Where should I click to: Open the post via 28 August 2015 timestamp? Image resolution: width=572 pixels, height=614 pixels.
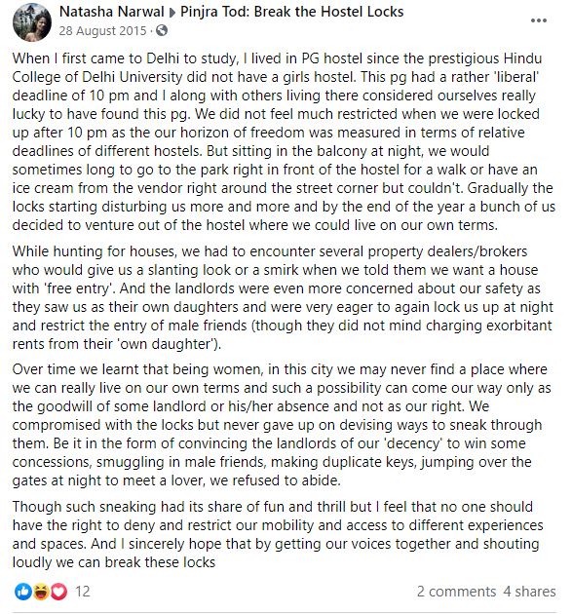click(x=102, y=31)
